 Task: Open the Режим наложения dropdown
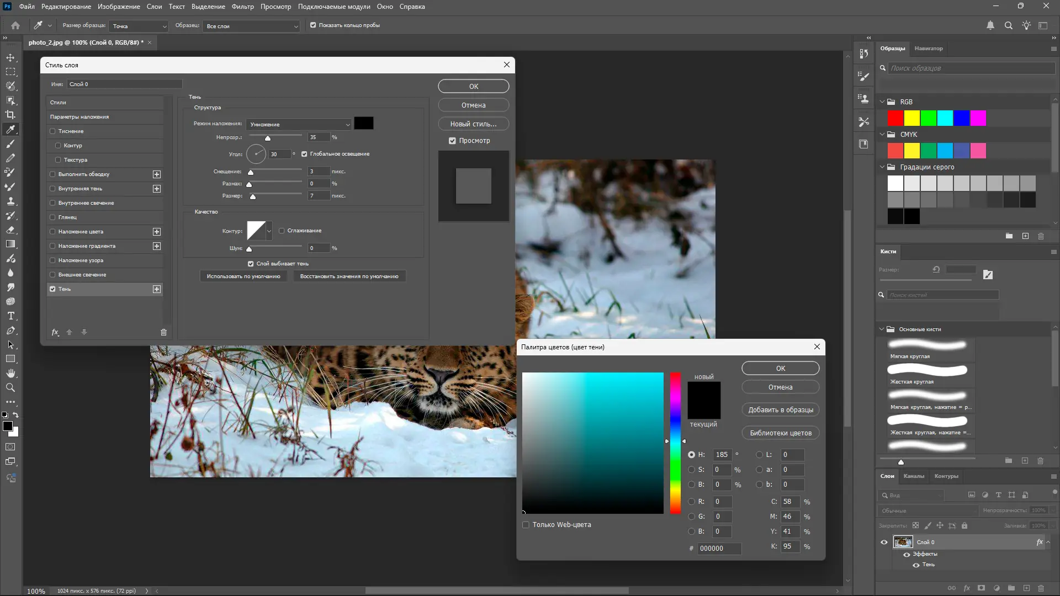tap(298, 124)
